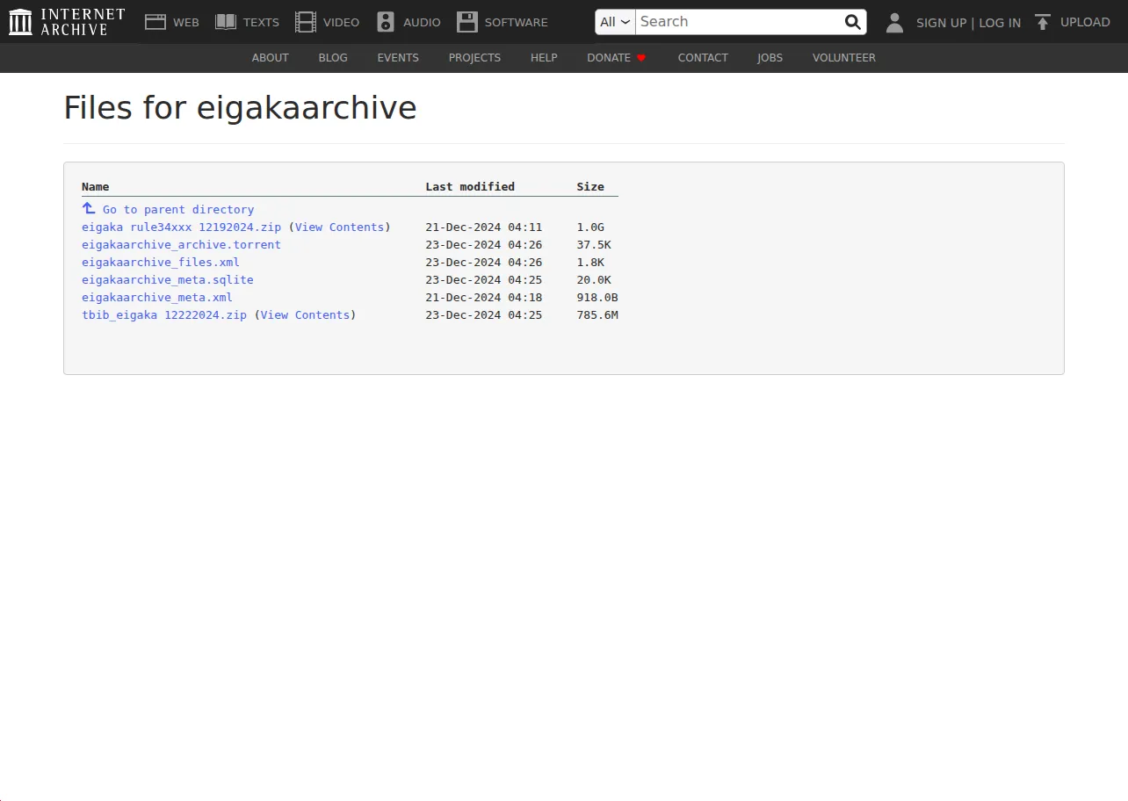Open the Software floppy-disk icon
The height and width of the screenshot is (801, 1128).
(x=467, y=22)
